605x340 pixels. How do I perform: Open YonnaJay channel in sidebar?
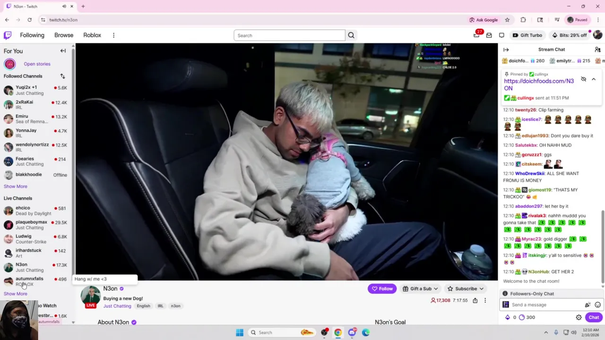point(36,133)
